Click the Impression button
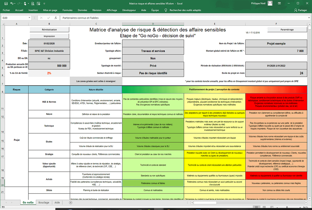Screen dimensions: 312x210 [49, 36]
